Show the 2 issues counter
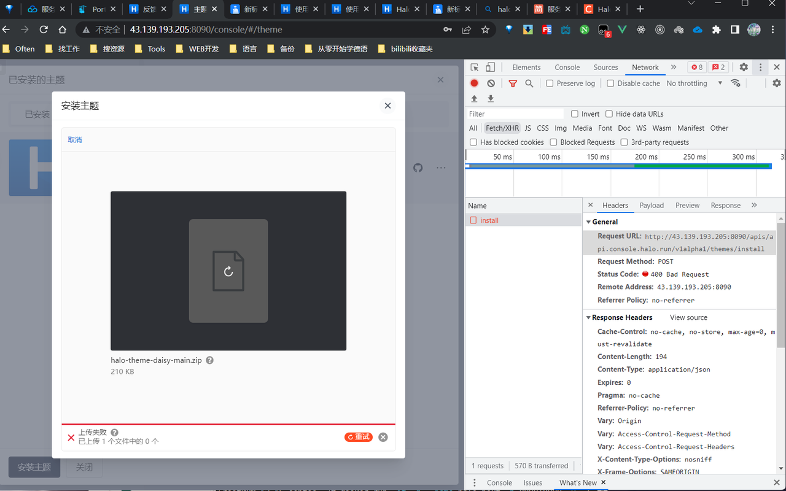 [x=719, y=68]
